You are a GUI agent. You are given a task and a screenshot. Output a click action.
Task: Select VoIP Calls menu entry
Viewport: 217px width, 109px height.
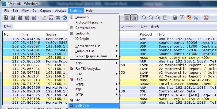pos(94,106)
